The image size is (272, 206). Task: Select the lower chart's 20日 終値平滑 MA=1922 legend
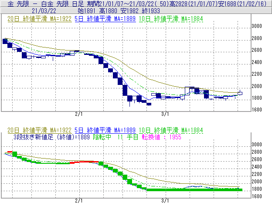click(x=40, y=130)
